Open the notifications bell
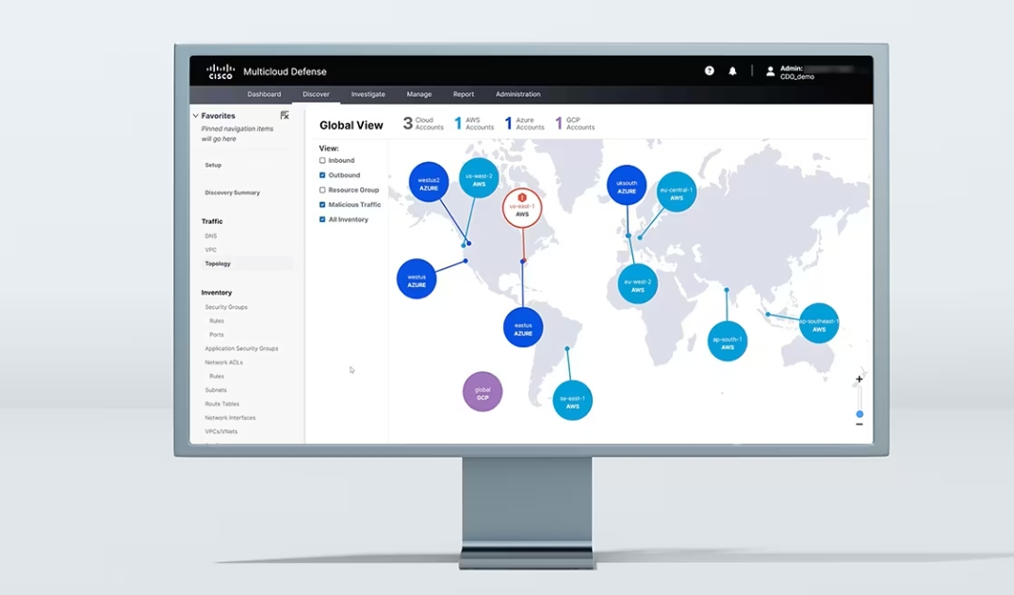Viewport: 1014px width, 595px height. click(732, 71)
